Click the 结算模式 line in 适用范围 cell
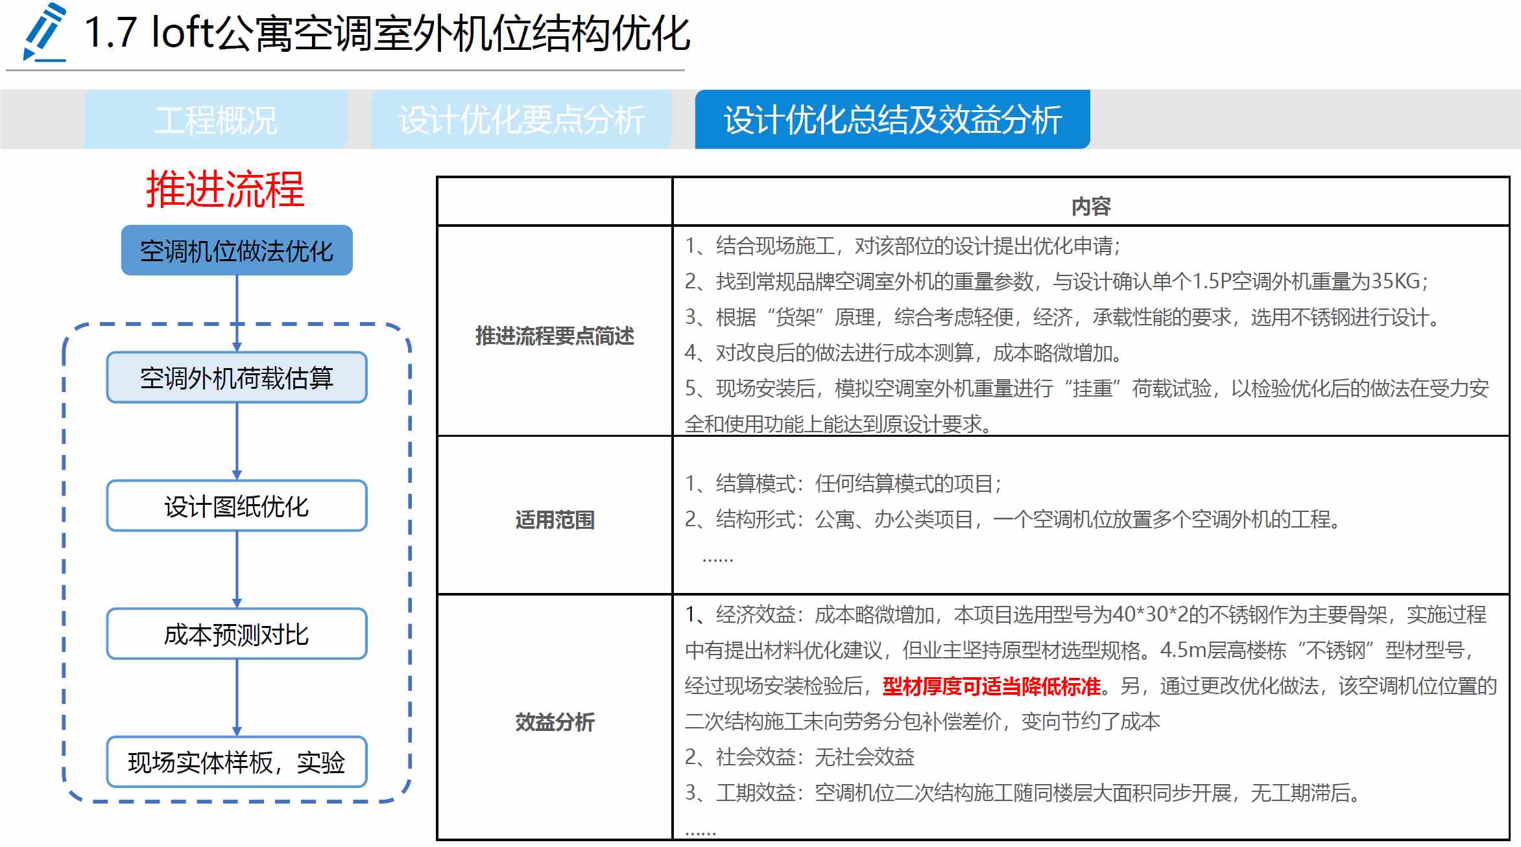The height and width of the screenshot is (847, 1521). pos(843,483)
